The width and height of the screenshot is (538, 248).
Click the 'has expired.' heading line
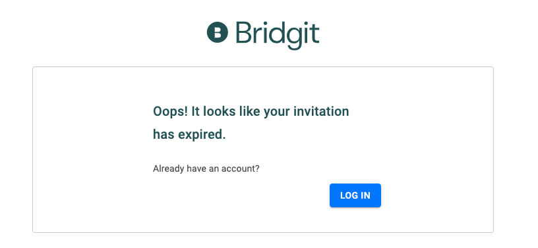click(x=189, y=135)
